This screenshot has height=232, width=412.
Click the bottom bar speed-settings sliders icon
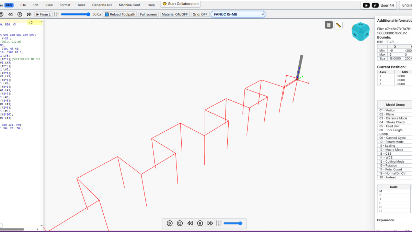coord(219,223)
